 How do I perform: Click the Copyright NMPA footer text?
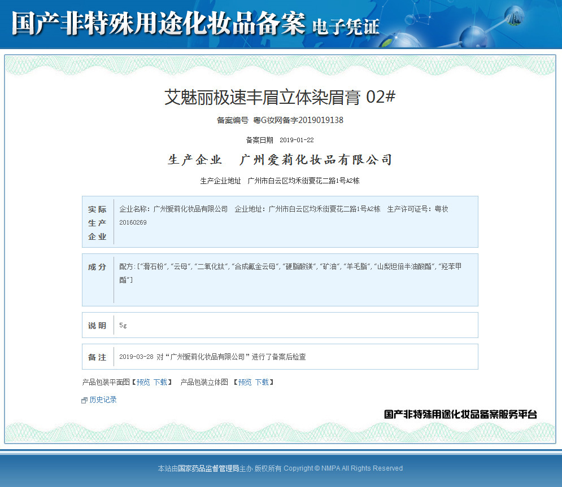coord(343,468)
